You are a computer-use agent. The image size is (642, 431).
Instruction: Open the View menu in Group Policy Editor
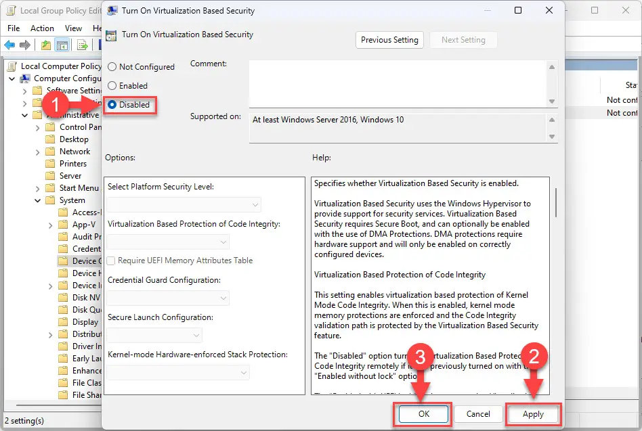coord(73,28)
